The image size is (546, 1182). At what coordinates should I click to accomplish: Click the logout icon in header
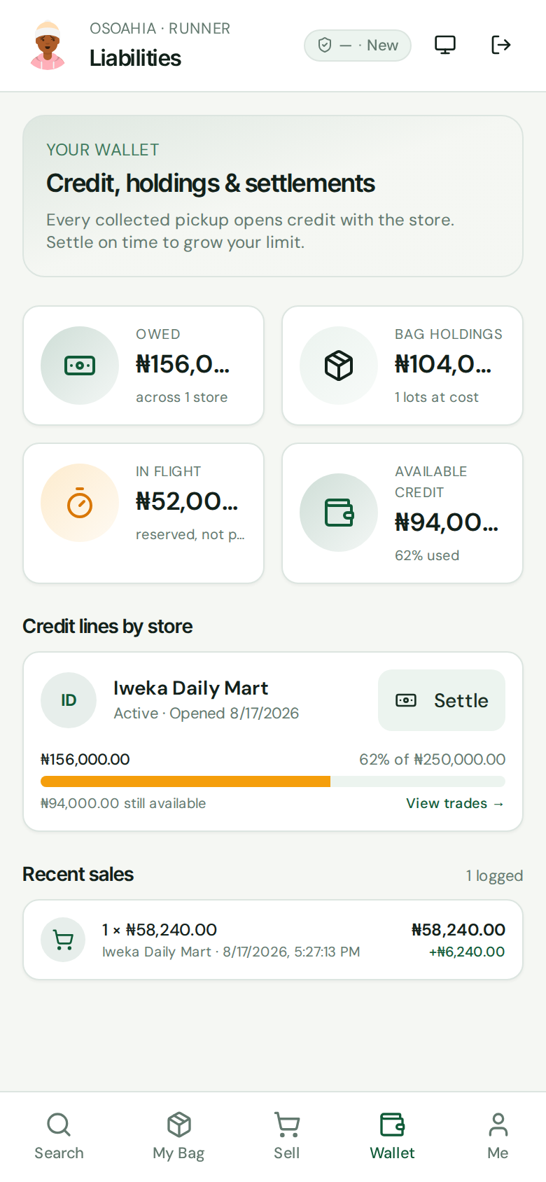[500, 45]
